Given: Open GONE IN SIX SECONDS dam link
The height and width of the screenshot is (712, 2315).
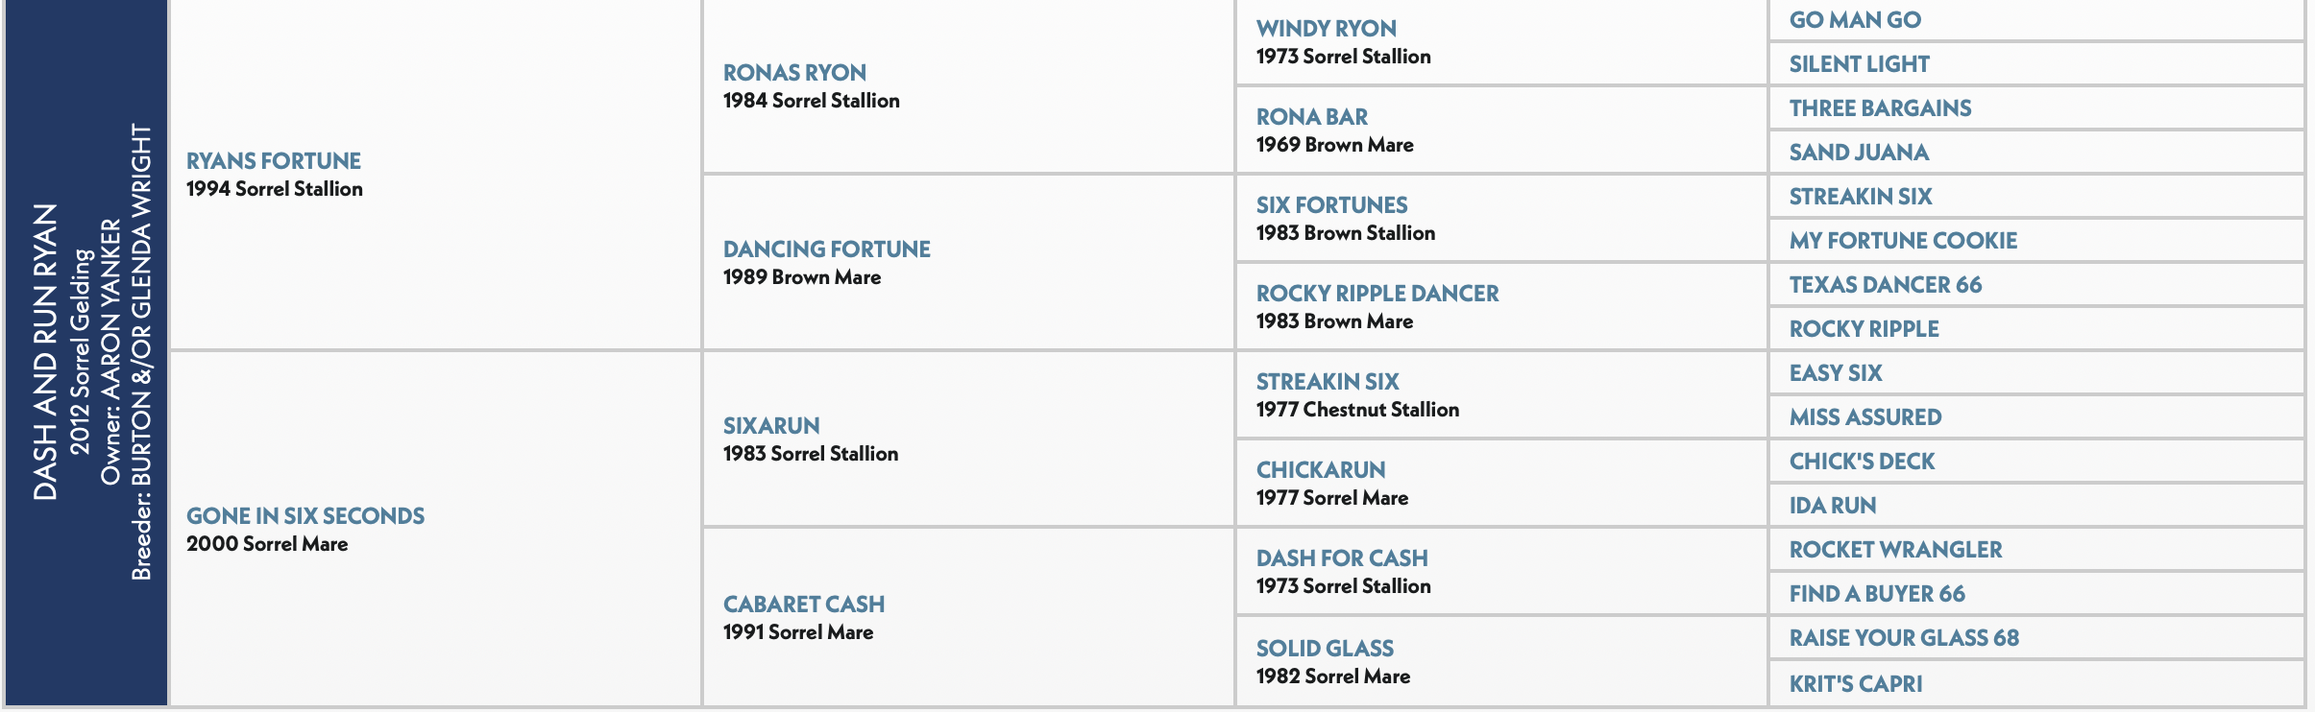Looking at the screenshot, I should (x=305, y=516).
